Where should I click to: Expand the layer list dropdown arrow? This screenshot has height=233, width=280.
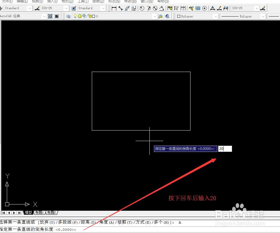point(155,16)
